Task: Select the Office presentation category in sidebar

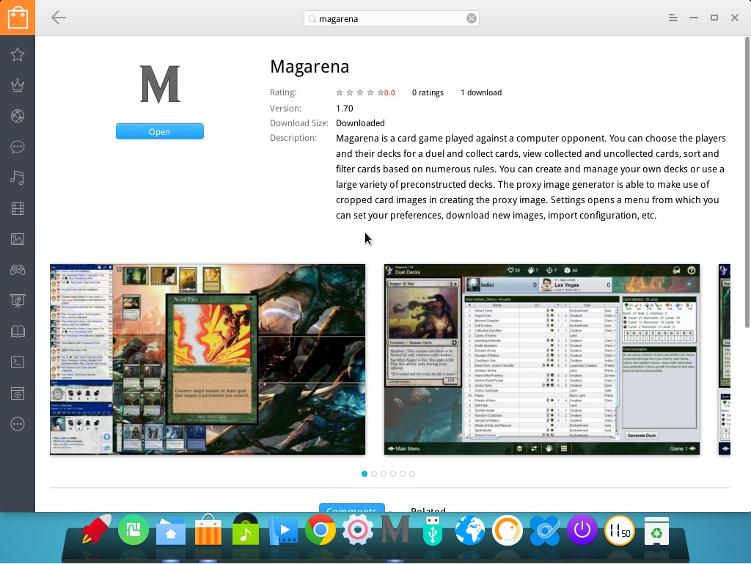Action: pyautogui.click(x=18, y=301)
